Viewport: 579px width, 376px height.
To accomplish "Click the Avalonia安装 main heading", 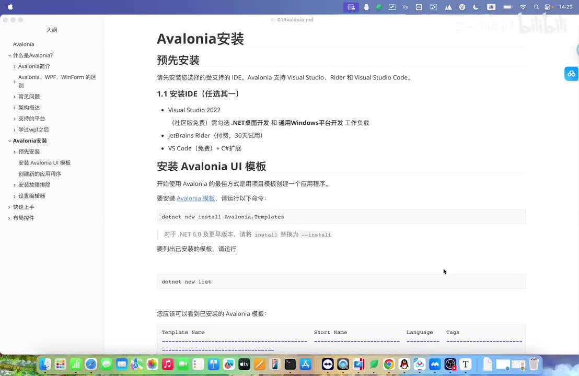I will tap(200, 39).
